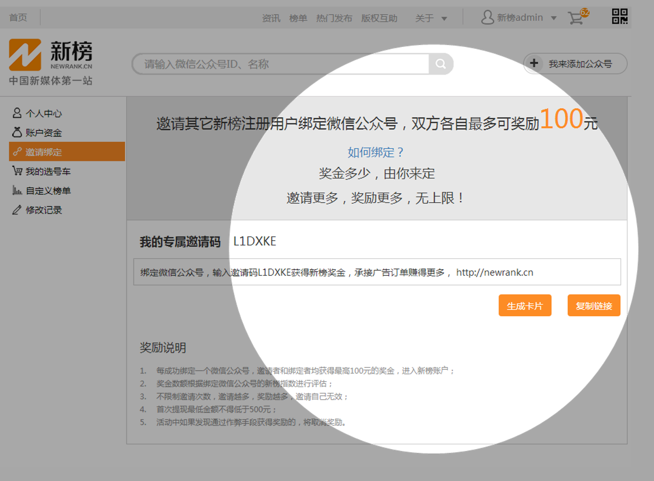Expand the 关于 dropdown arrow
This screenshot has height=481, width=654.
[444, 19]
